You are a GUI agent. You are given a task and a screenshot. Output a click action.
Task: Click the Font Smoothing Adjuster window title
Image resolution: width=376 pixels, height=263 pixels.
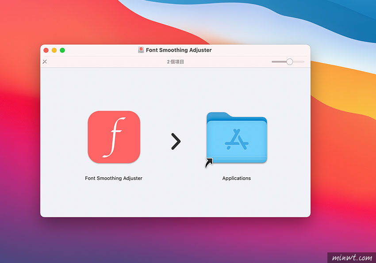pos(179,50)
